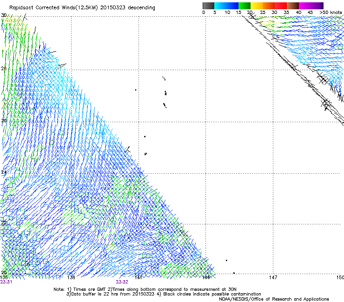
Task: Click the longitude label '141'
Action: click(x=138, y=277)
